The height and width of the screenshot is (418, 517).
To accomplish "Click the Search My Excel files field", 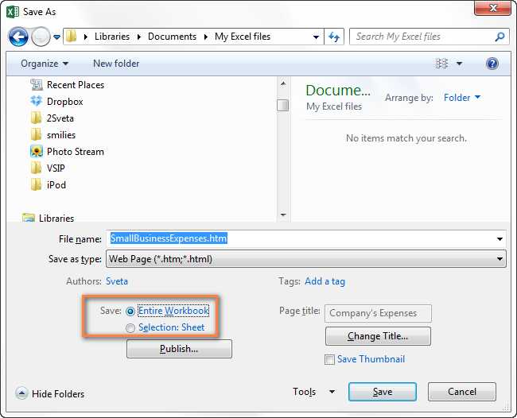I will [x=422, y=37].
